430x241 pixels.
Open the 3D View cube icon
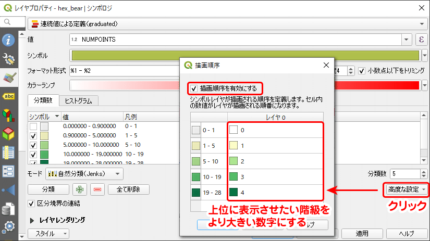pyautogui.click(x=8, y=134)
